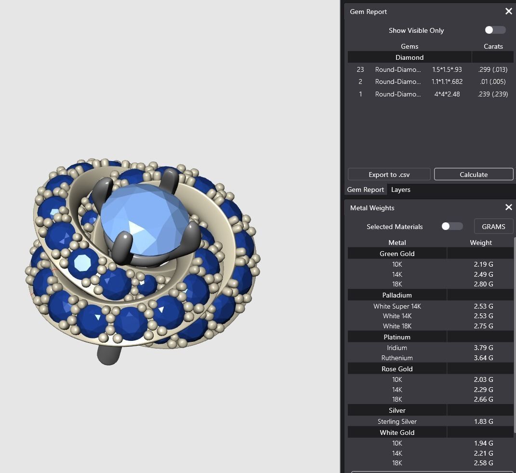Screen dimensions: 516x473
Task: Select Rose Gold 10K 2.03 G row
Action: click(x=430, y=379)
